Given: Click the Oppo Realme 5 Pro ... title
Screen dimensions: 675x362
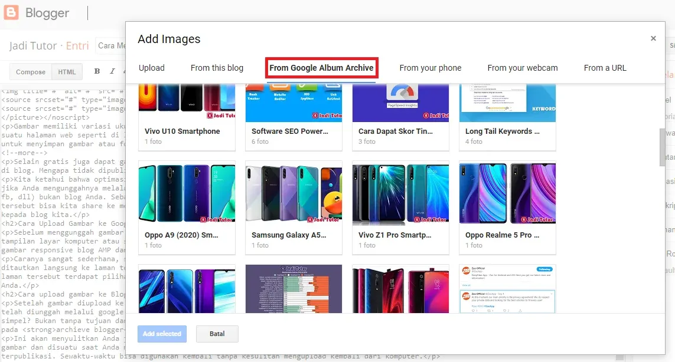Looking at the screenshot, I should 503,235.
